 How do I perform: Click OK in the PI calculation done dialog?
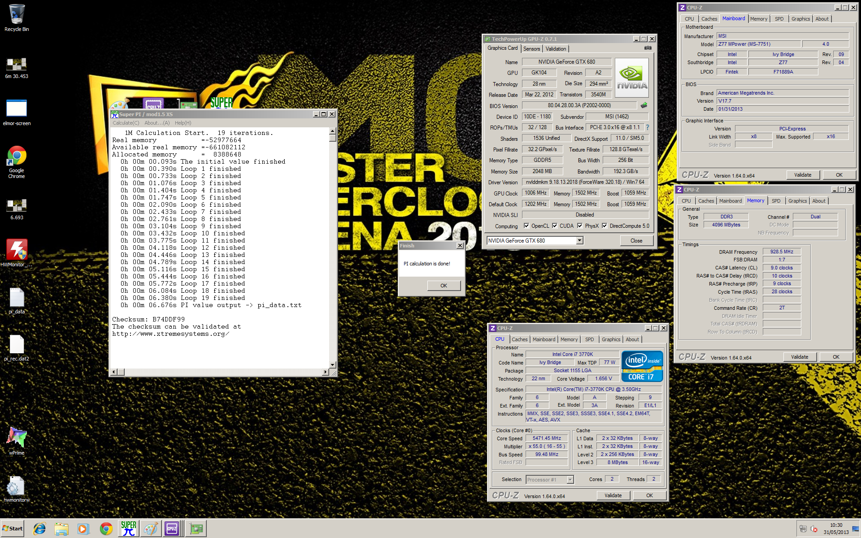[444, 286]
